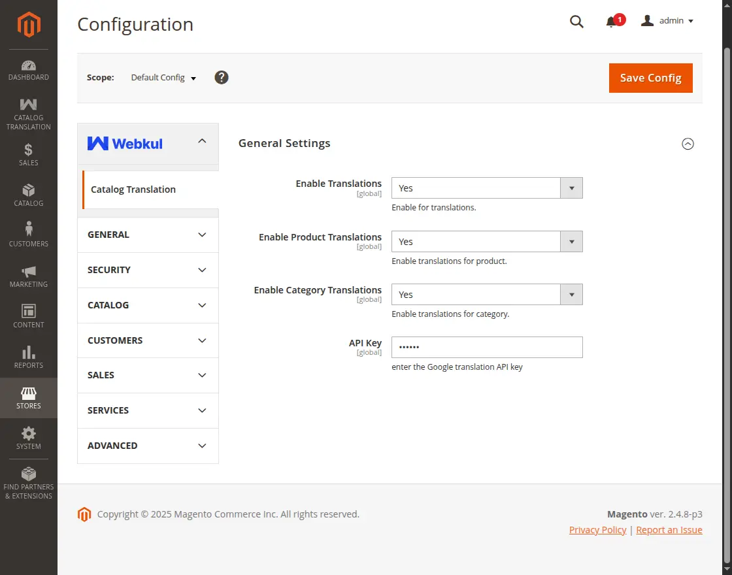Open the admin search magnifier
The image size is (732, 575).
pyautogui.click(x=576, y=22)
